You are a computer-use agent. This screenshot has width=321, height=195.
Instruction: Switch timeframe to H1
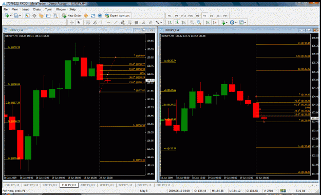click(x=197, y=16)
